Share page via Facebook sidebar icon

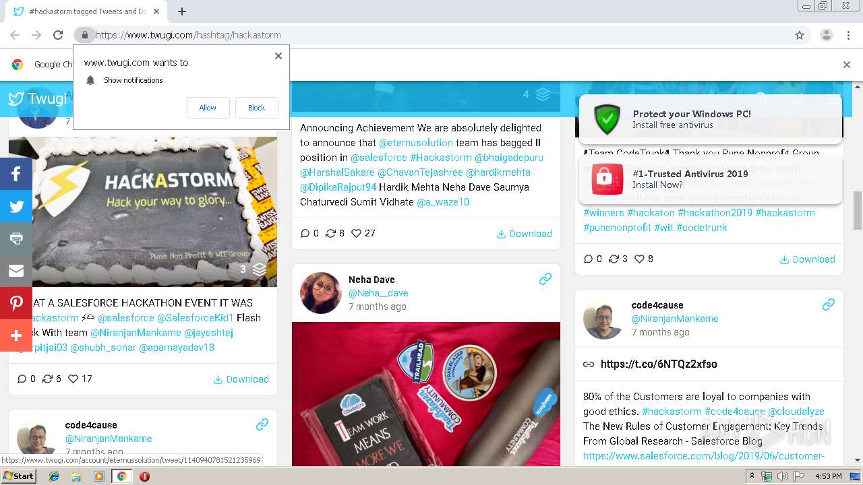click(x=16, y=174)
